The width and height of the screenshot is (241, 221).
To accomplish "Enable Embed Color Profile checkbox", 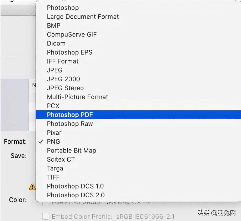I will [46, 217].
